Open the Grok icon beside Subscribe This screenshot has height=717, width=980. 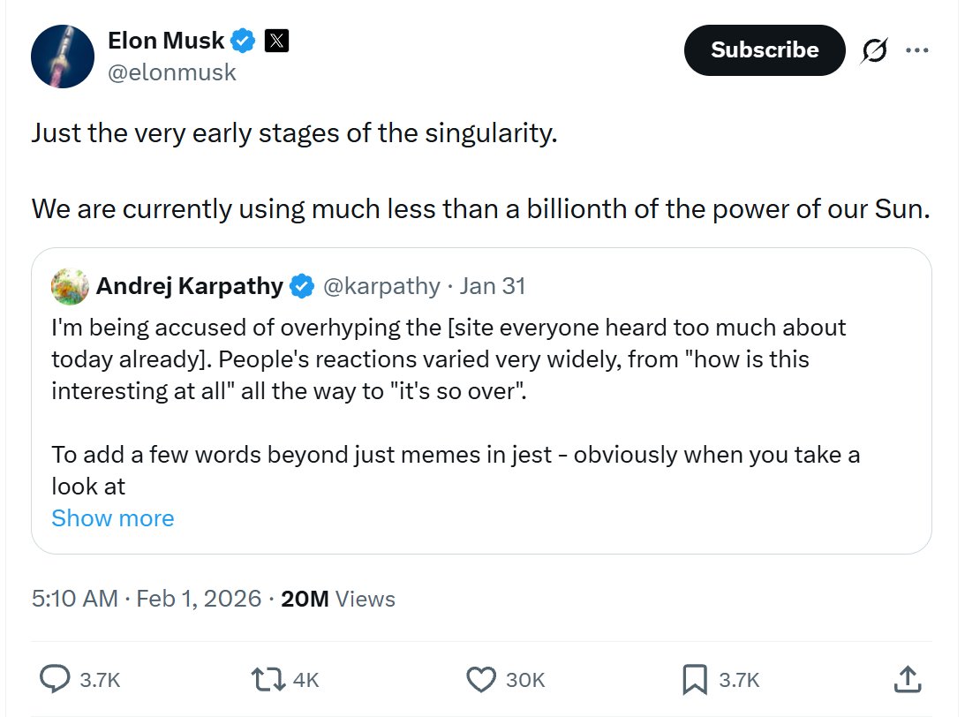click(x=876, y=51)
